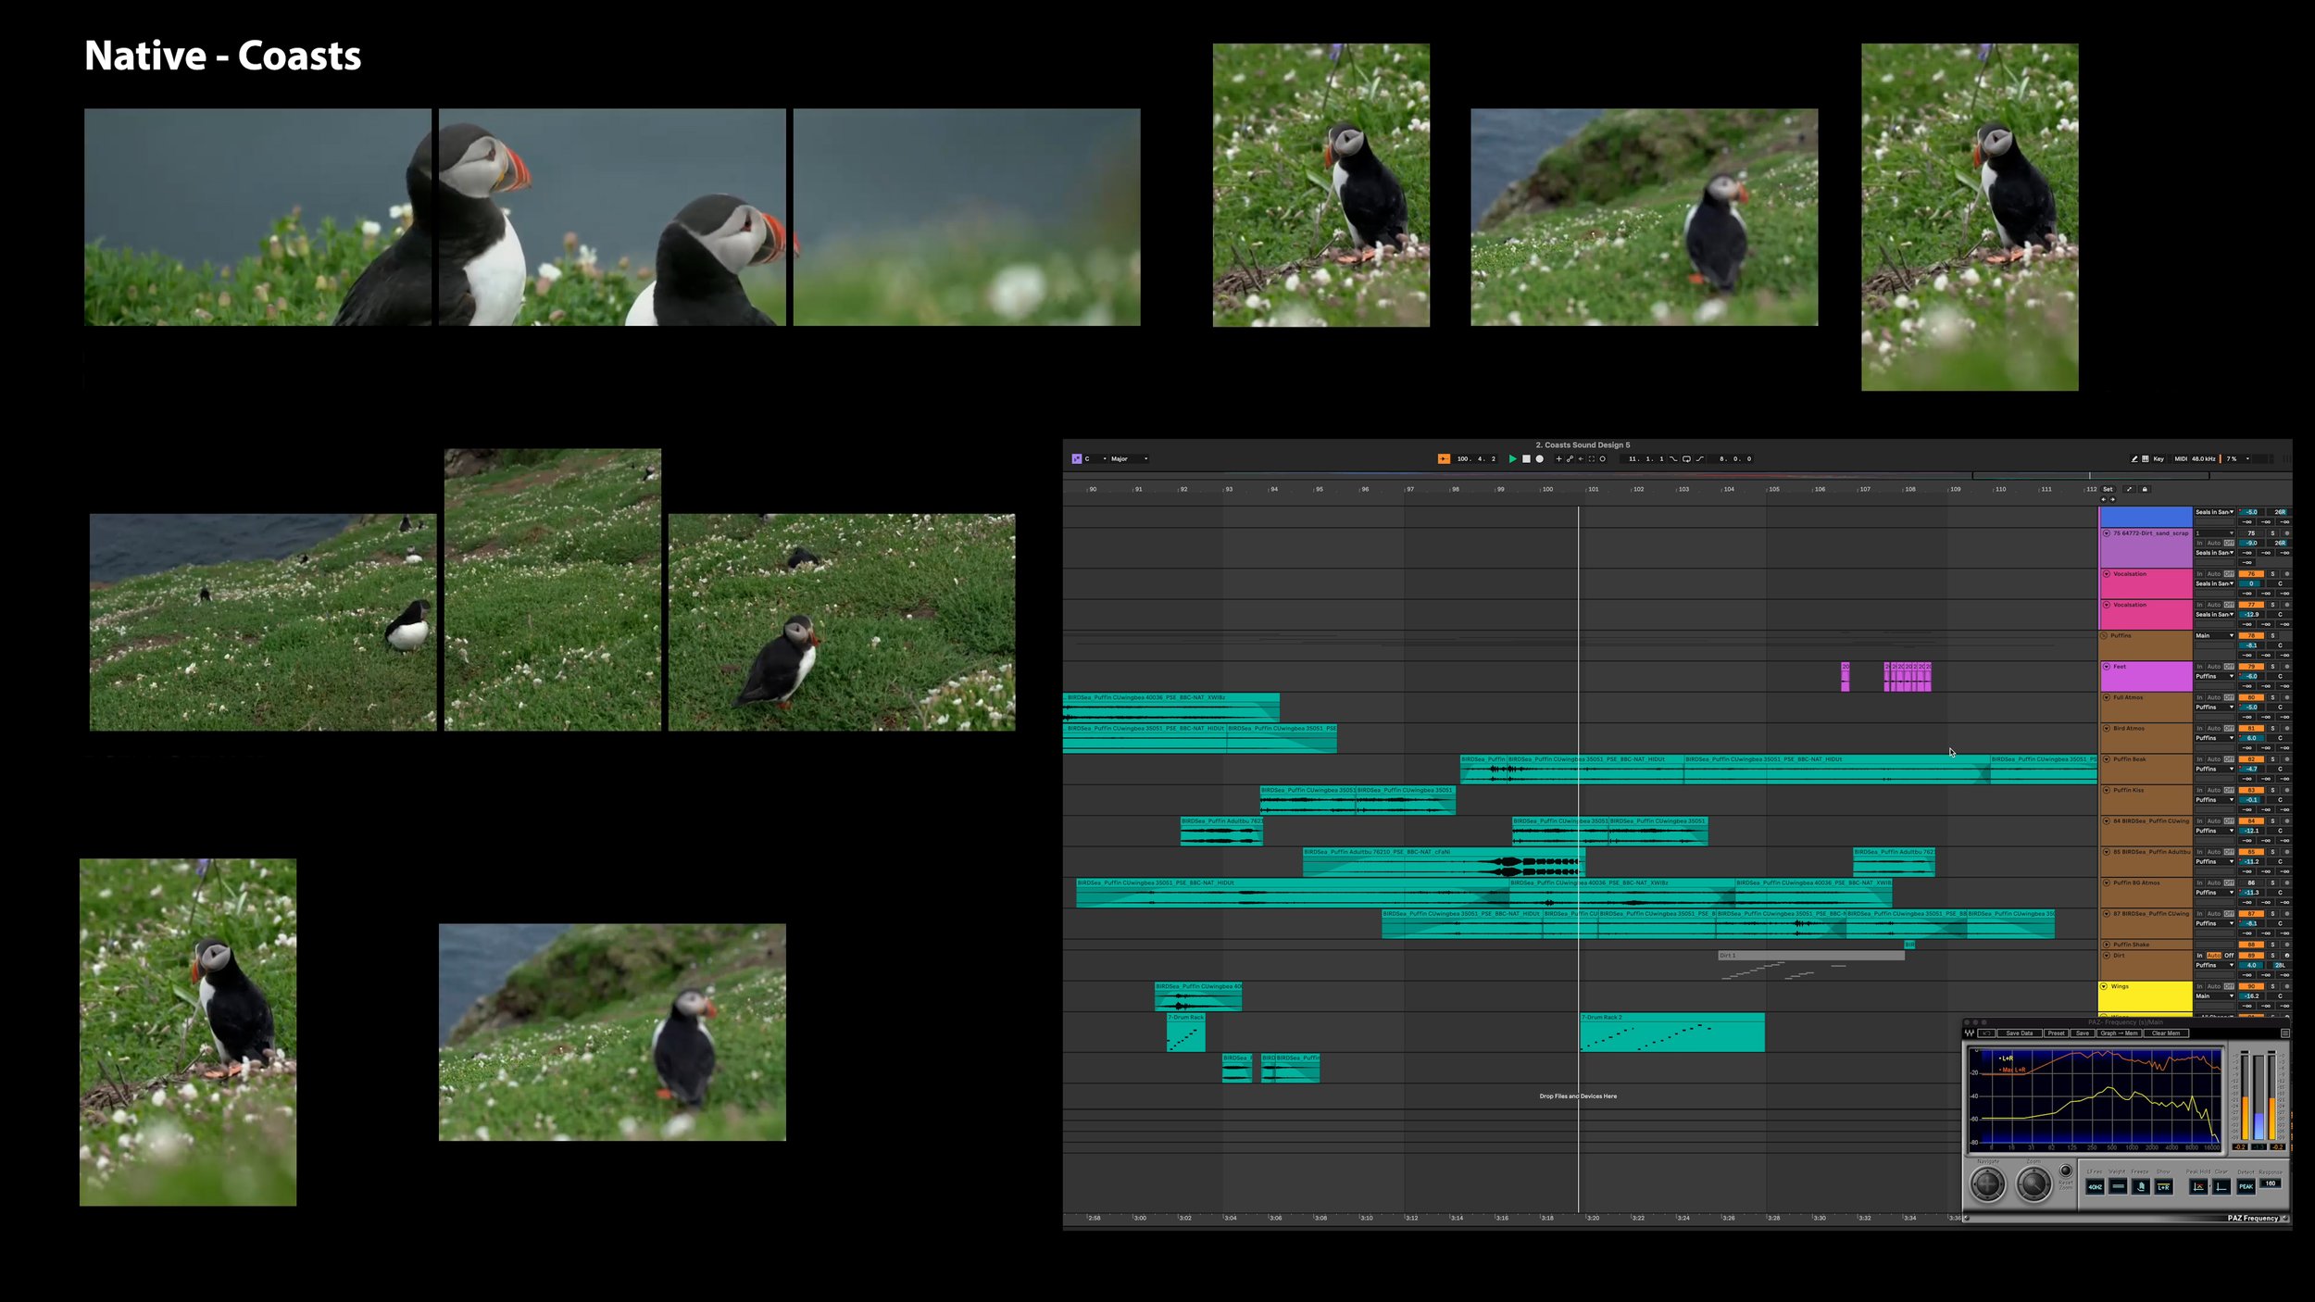2315x1302 pixels.
Task: Click the lock icon beside Set button
Action: tap(2145, 489)
